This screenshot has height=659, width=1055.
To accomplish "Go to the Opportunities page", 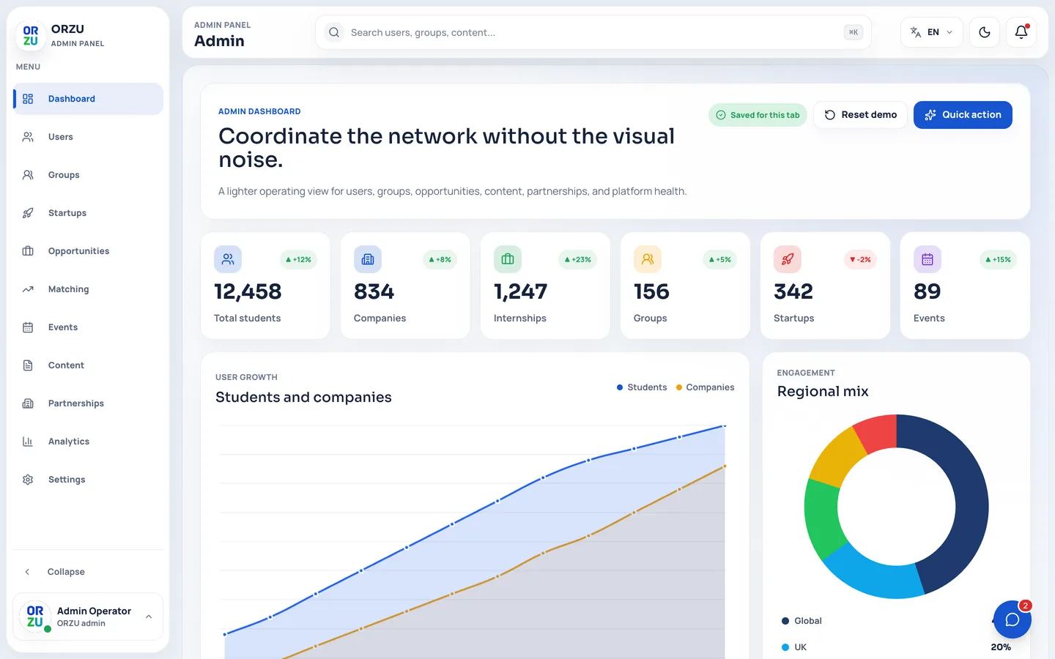I will (88, 251).
